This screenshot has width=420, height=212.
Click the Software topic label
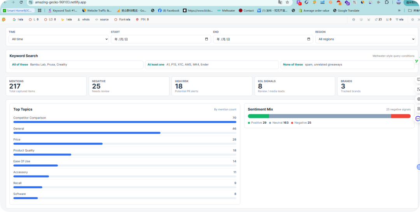pos(19,194)
